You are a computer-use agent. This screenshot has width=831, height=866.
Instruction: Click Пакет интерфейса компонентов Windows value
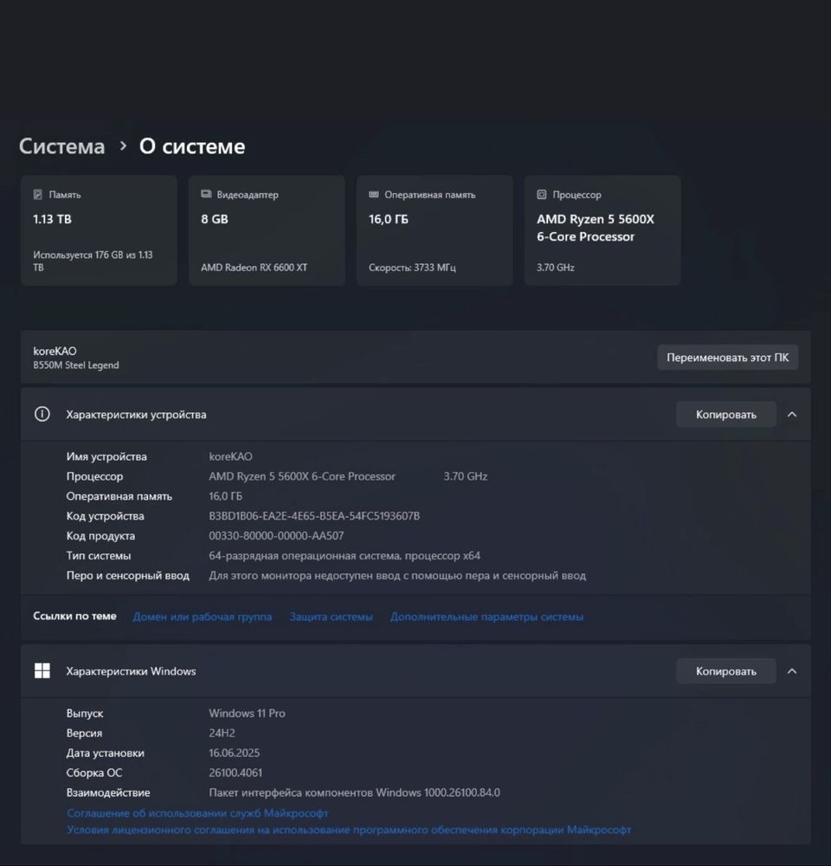tap(355, 792)
